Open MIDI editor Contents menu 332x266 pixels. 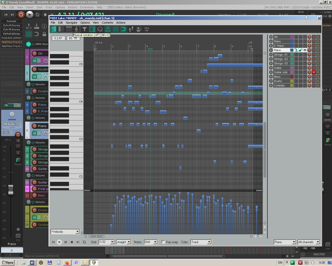point(107,23)
